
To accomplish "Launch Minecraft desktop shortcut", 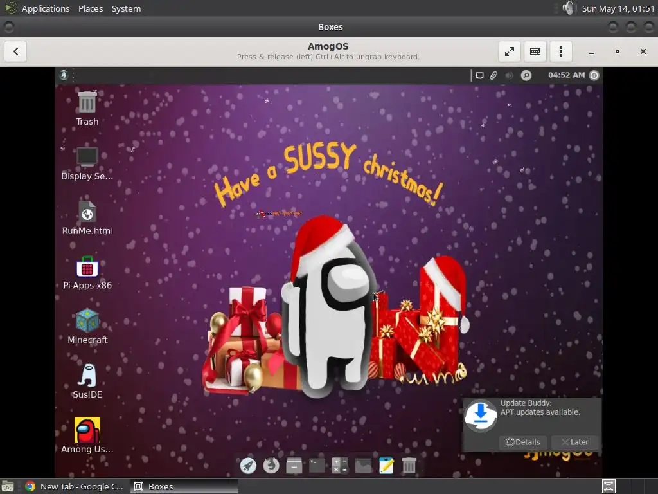I will coord(87,327).
